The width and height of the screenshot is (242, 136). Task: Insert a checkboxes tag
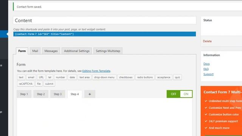pyautogui.click(x=126, y=77)
